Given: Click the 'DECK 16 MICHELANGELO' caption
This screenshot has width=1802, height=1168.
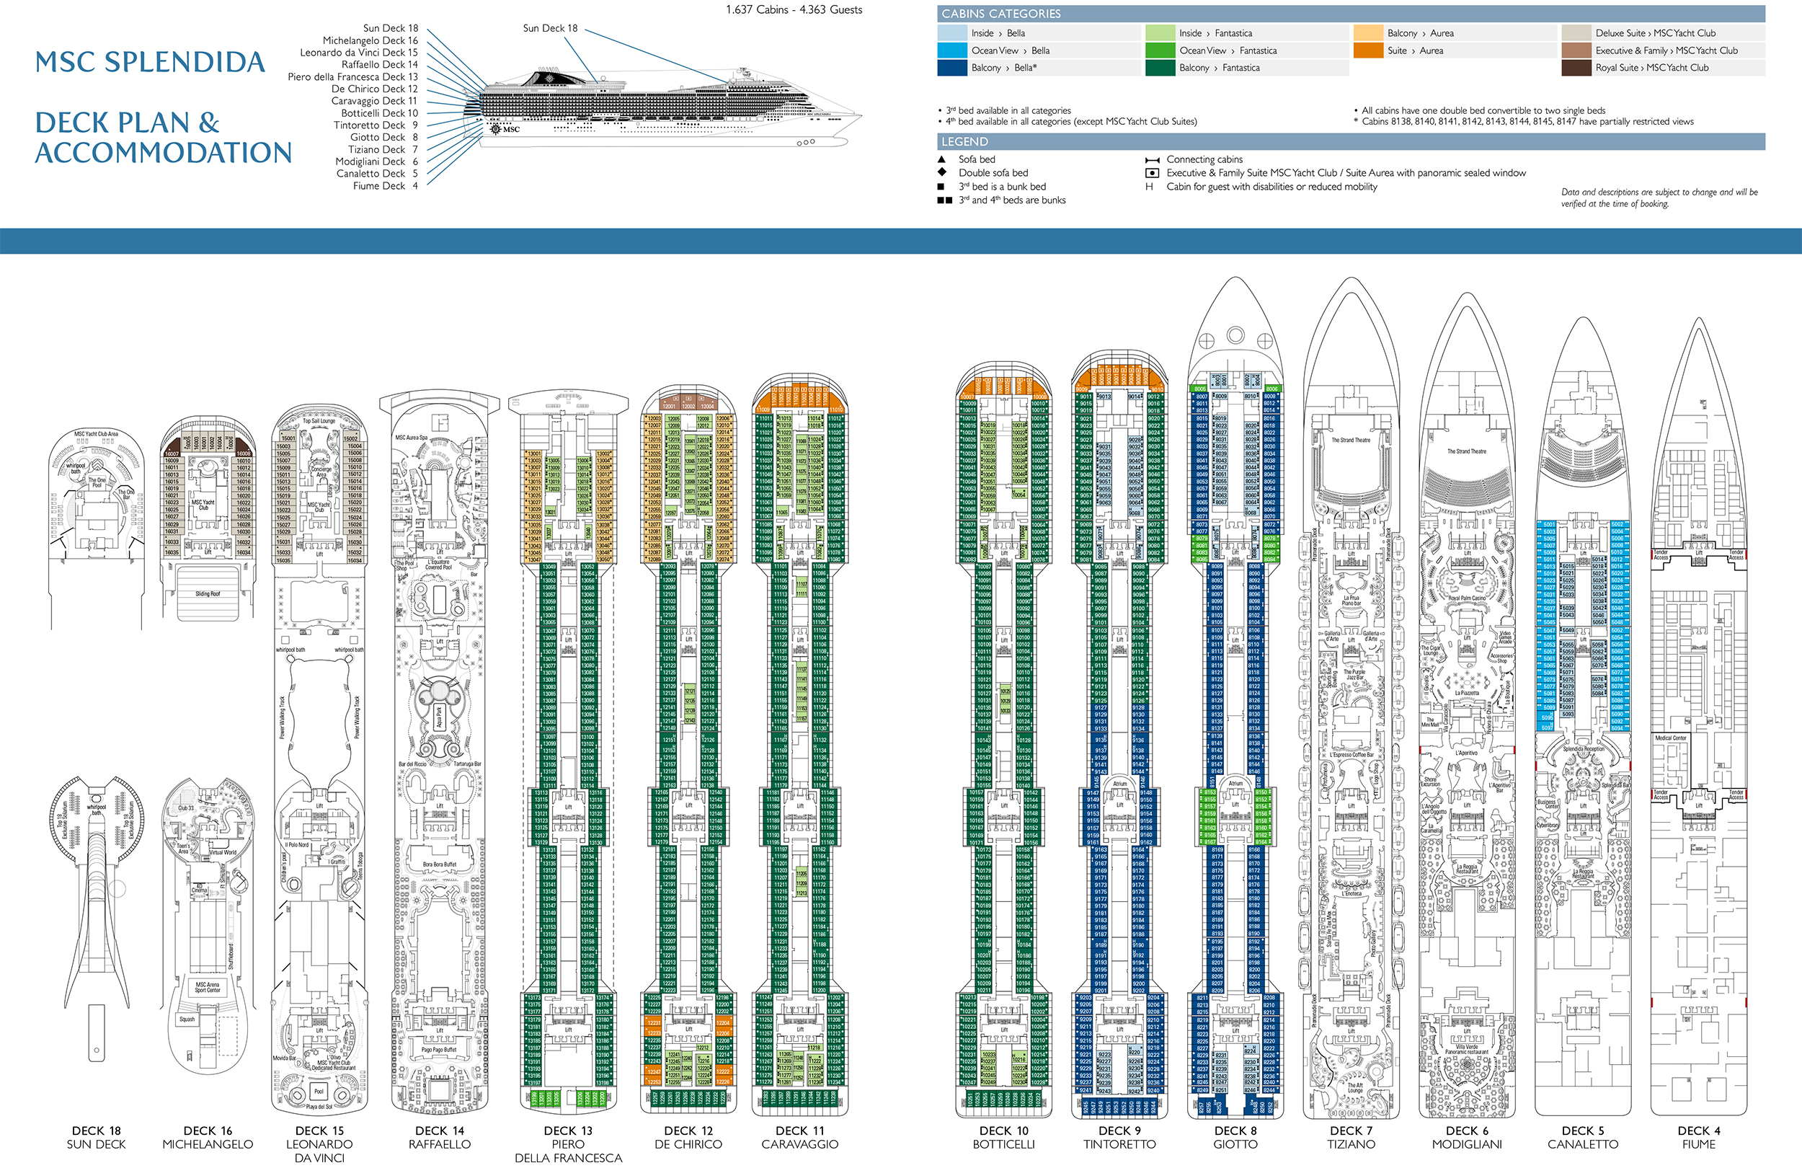Looking at the screenshot, I should tap(208, 1137).
